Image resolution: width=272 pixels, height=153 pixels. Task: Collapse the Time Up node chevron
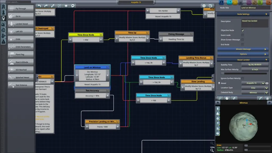[147, 33]
